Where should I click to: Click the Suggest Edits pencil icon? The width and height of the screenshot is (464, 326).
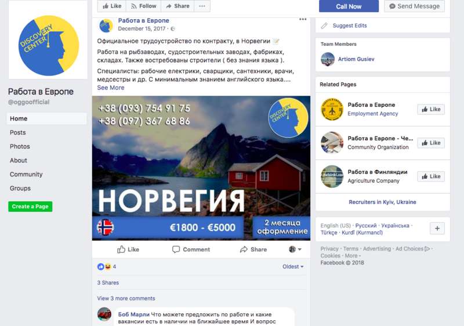pos(324,26)
